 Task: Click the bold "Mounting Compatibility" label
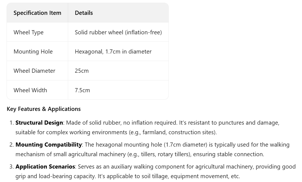[48, 145]
